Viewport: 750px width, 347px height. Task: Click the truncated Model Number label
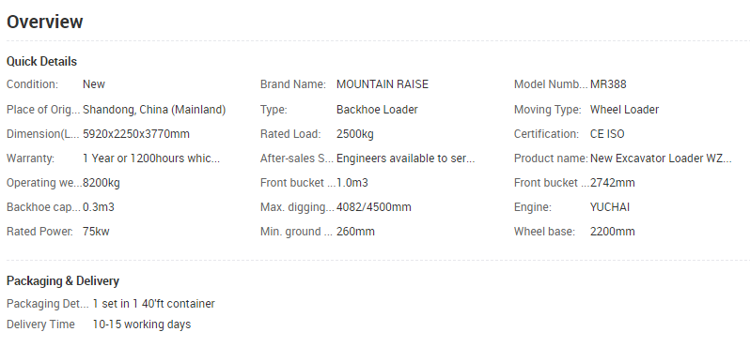click(x=551, y=84)
